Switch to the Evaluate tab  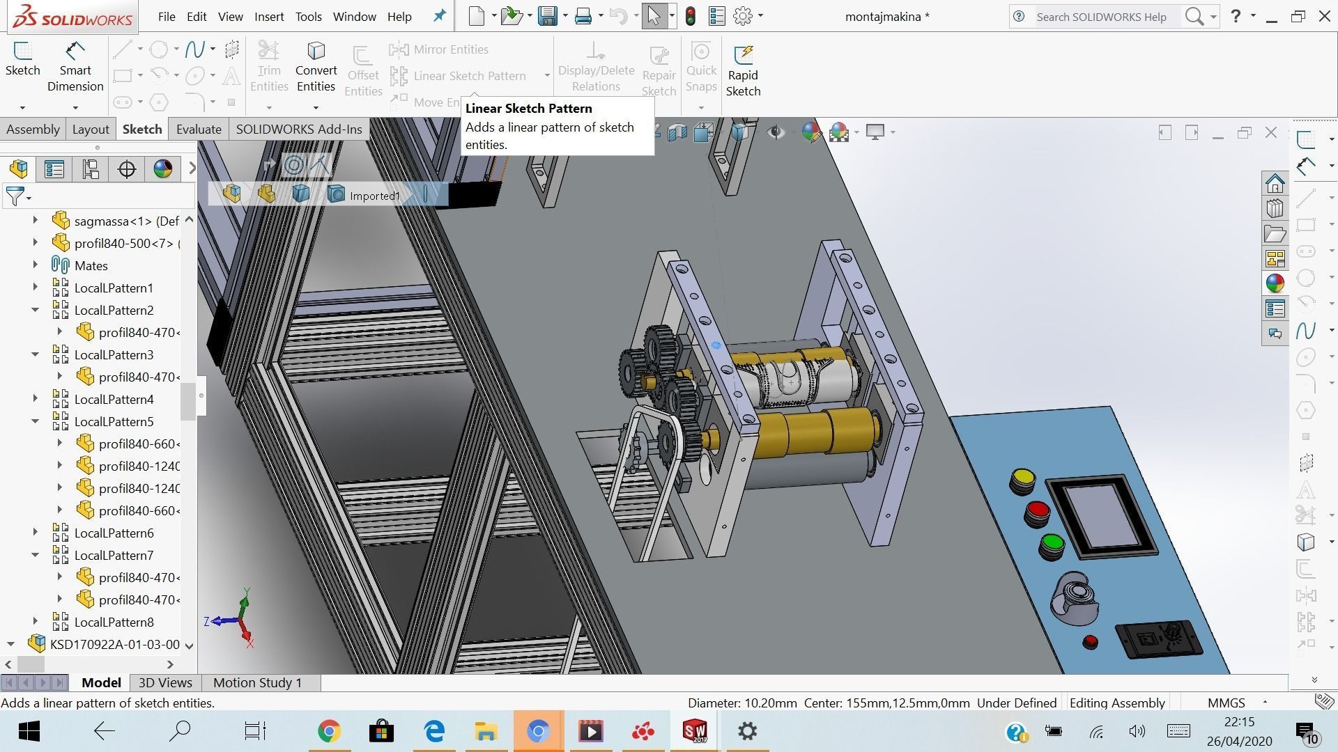[199, 129]
